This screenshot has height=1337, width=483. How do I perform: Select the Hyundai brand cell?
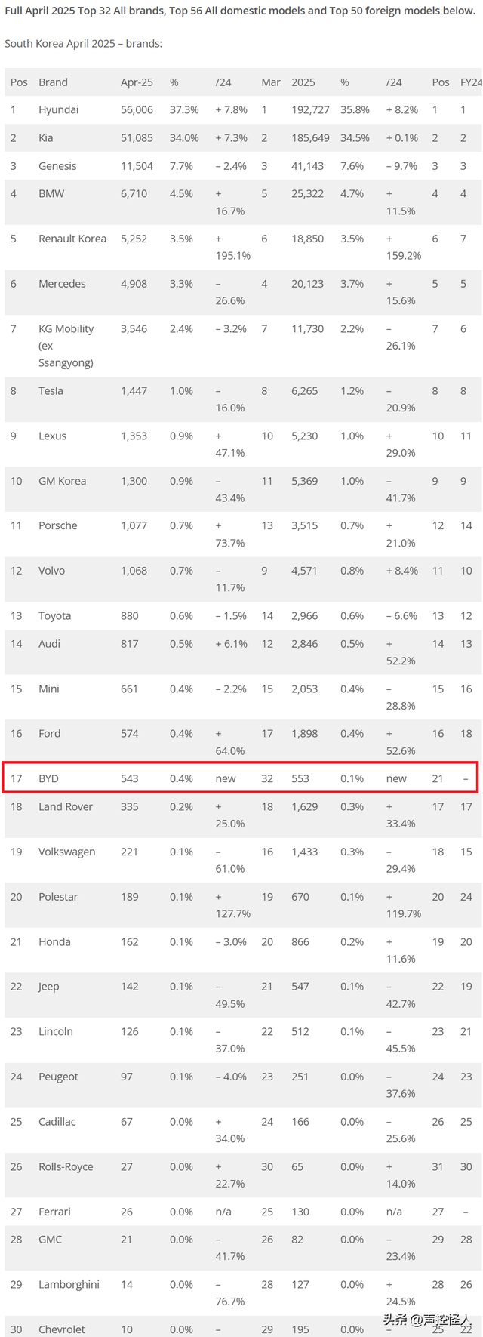pyautogui.click(x=59, y=110)
